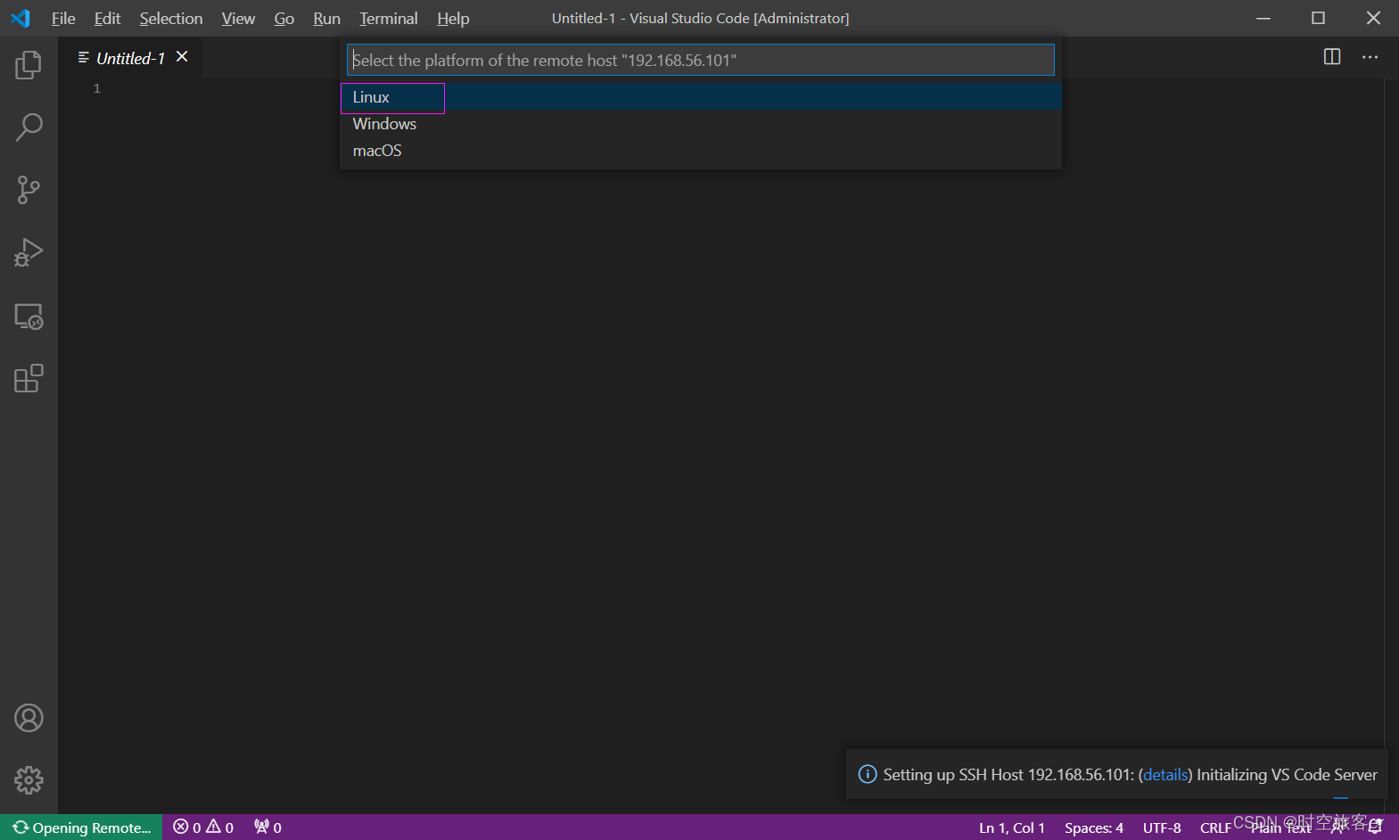1399x840 pixels.
Task: Click the Ln 1, Col 1 status item
Action: [x=1012, y=828]
